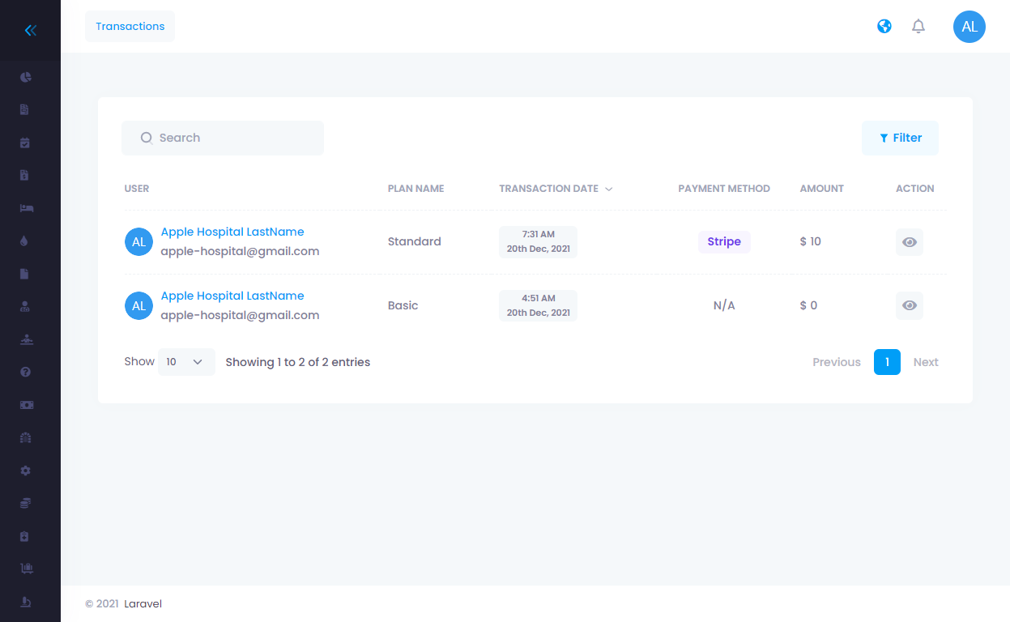The height and width of the screenshot is (622, 1010).
Task: Go to pagination page 1
Action: click(887, 362)
